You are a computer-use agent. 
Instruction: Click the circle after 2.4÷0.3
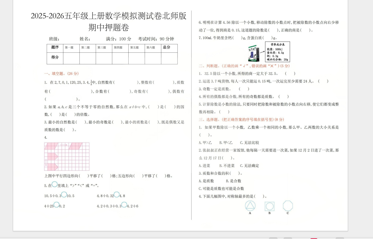coord(124,205)
